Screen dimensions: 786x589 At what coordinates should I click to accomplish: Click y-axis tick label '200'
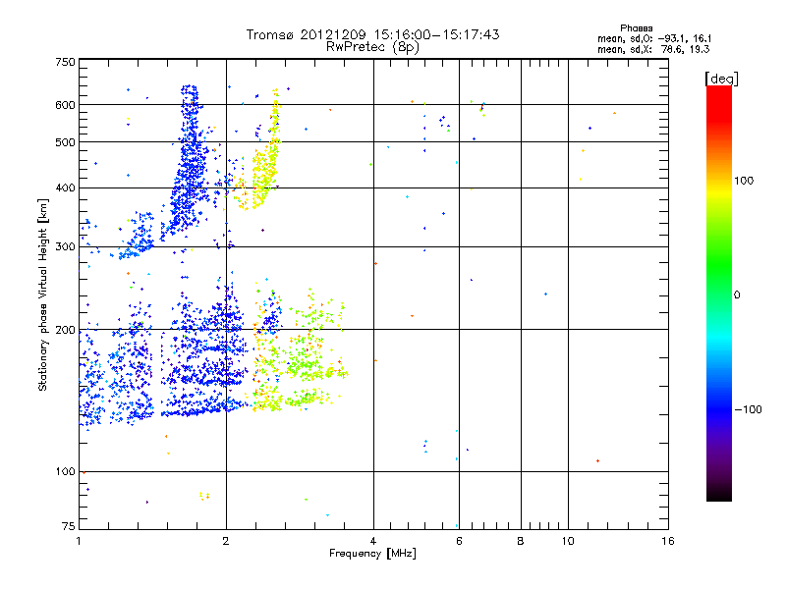pos(65,330)
